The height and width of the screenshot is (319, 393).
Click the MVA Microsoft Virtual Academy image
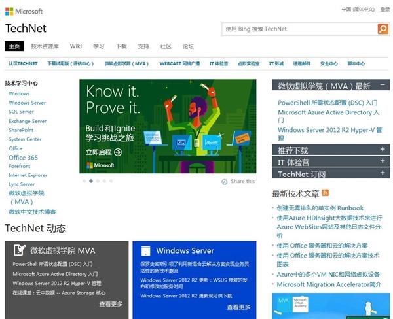coord(331,306)
